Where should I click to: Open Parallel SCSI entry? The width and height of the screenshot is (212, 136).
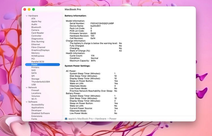(x=38, y=62)
